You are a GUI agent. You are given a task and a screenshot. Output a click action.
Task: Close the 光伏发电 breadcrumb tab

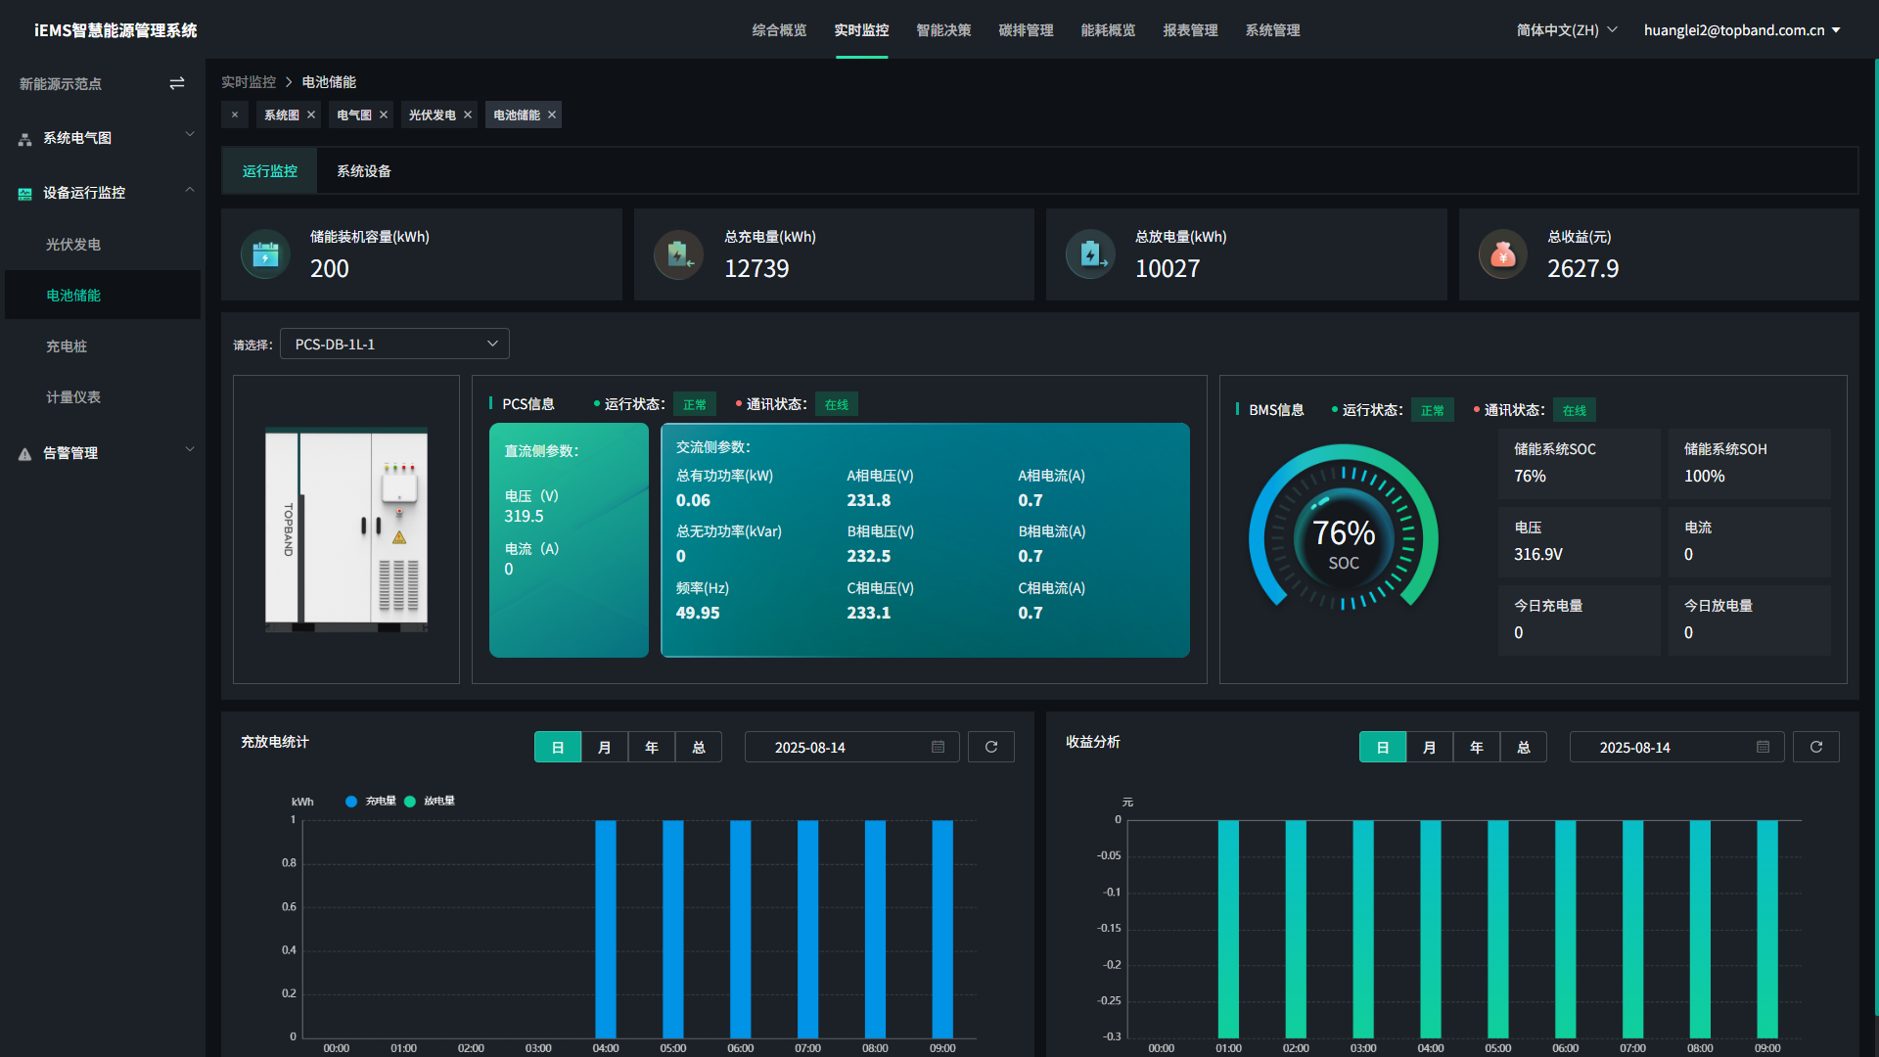[x=468, y=115]
